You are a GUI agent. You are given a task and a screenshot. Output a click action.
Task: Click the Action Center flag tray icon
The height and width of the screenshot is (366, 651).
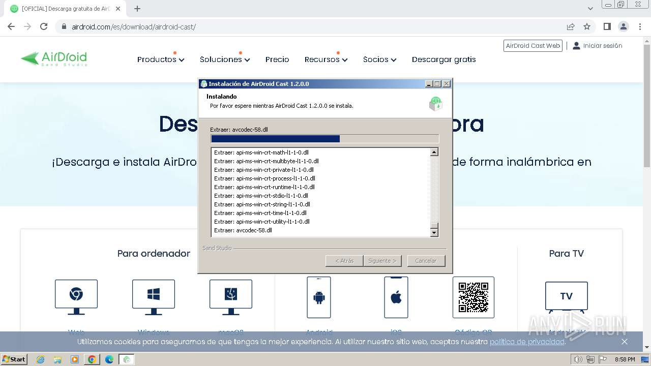[602, 359]
